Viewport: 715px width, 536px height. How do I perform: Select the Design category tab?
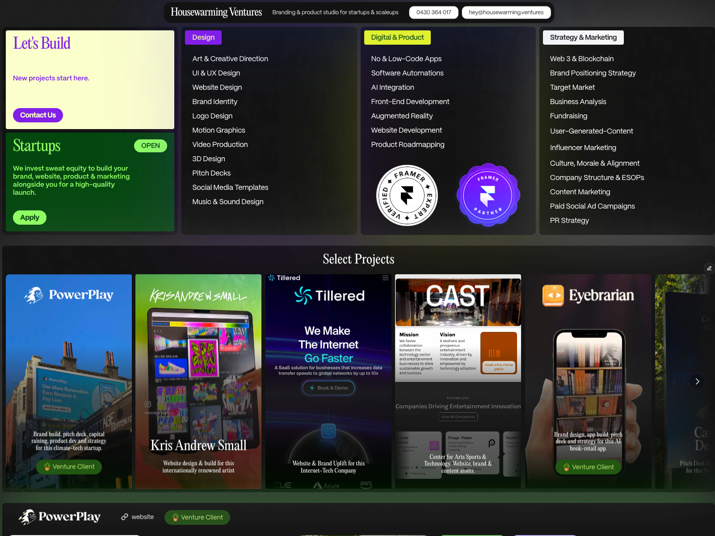pos(203,38)
